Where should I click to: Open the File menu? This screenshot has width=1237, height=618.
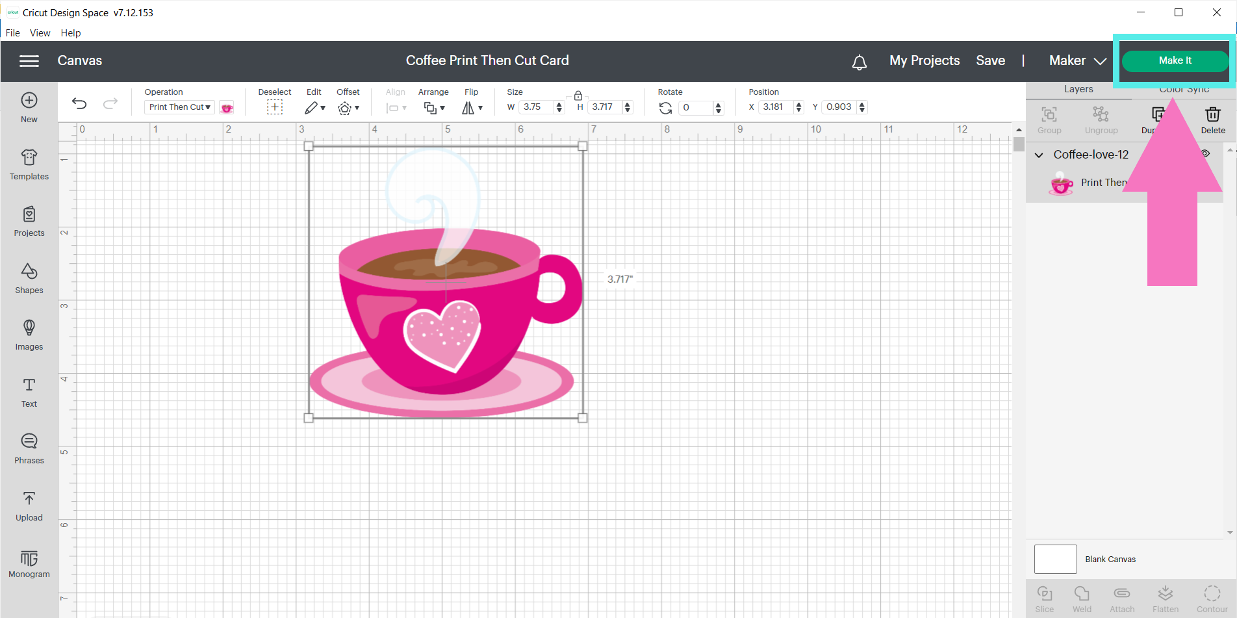(x=12, y=32)
